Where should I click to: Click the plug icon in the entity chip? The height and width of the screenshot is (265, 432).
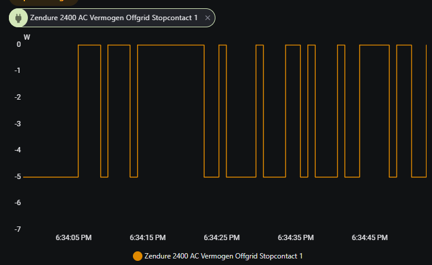click(18, 18)
